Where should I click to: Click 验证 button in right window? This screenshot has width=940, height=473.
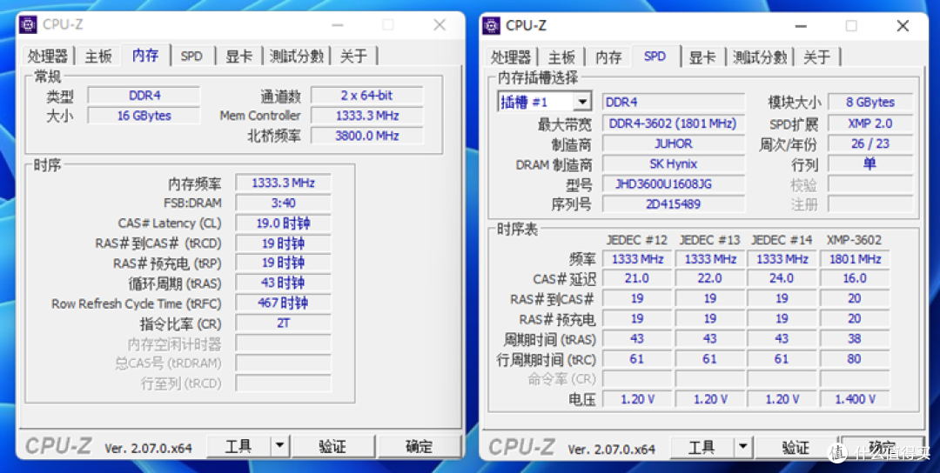pos(796,447)
